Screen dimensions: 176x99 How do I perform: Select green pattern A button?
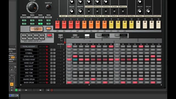click(24, 20)
